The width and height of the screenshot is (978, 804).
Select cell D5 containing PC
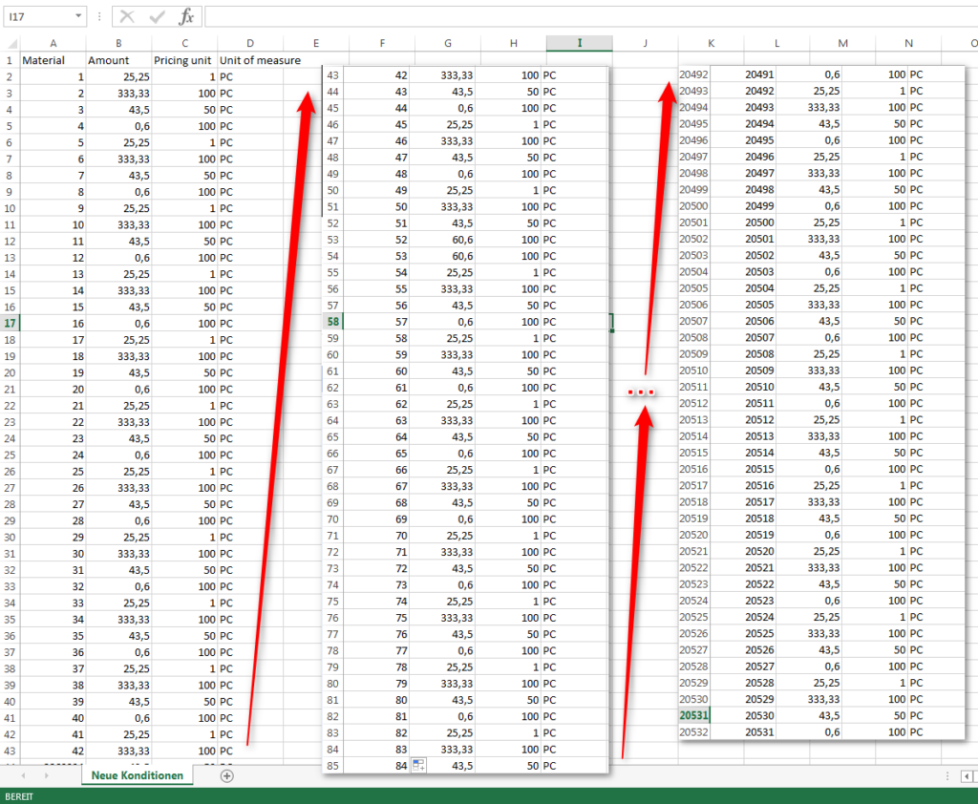(x=250, y=126)
